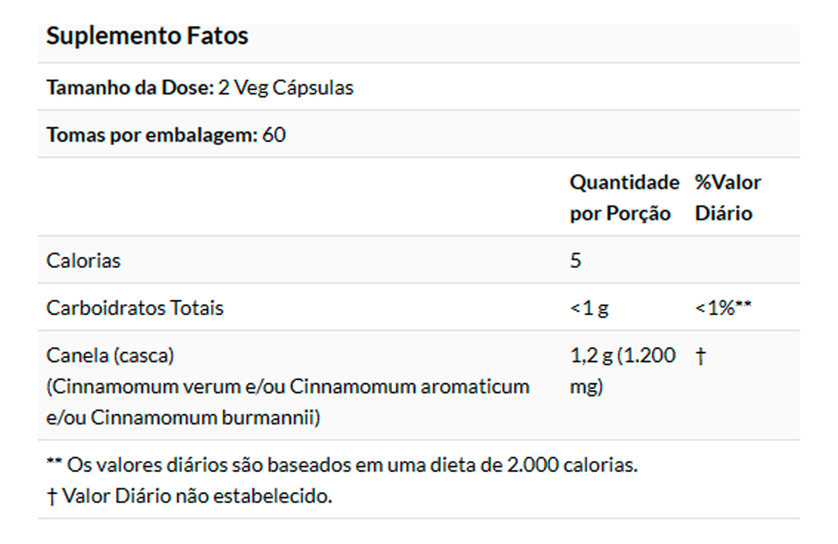Click the servings value 60

click(274, 135)
